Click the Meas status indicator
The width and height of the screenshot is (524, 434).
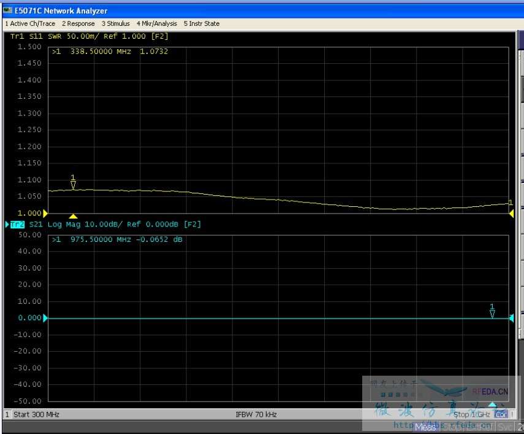click(425, 427)
